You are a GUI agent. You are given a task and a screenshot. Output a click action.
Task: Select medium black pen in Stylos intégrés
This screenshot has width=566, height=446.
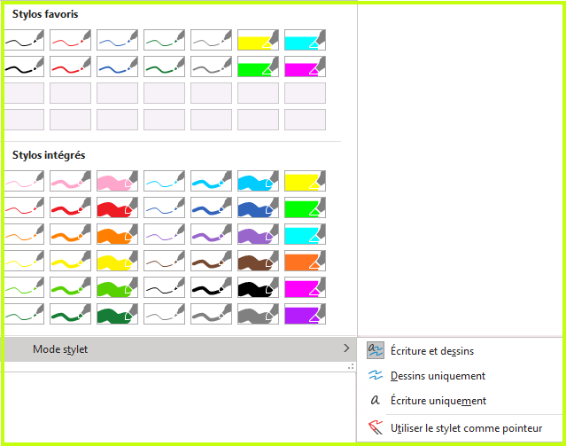[211, 287]
